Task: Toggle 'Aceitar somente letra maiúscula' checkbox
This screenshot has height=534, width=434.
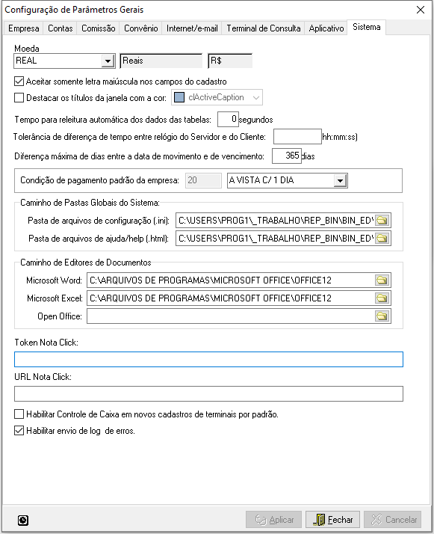Action: pos(19,82)
